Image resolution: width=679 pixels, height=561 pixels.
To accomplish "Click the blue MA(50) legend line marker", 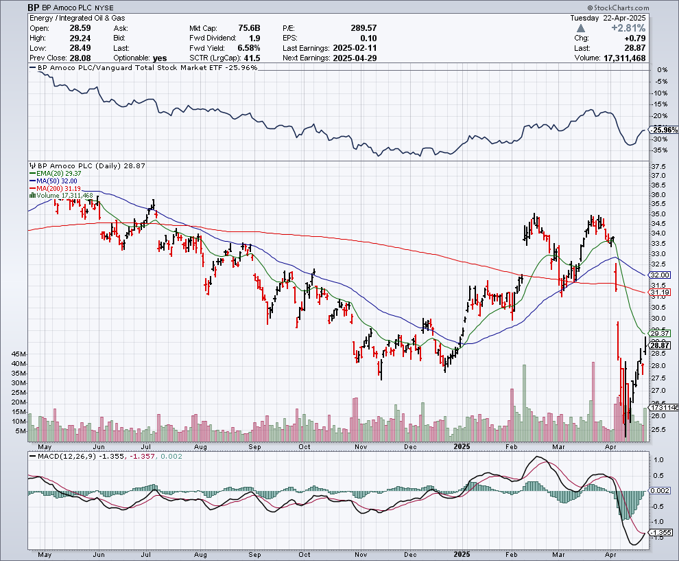I will pos(31,181).
